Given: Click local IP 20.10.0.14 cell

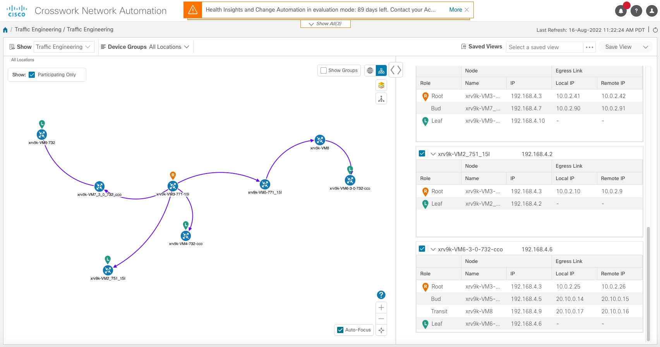Looking at the screenshot, I should (x=570, y=299).
